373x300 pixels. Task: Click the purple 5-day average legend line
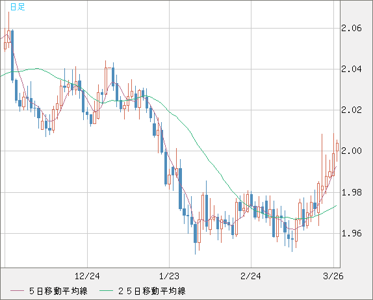tap(17, 291)
